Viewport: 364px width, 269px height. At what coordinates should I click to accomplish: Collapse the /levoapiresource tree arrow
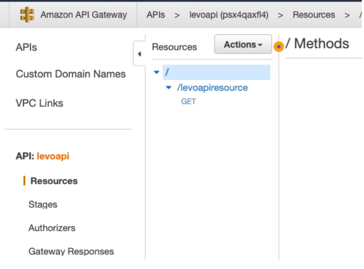click(169, 88)
